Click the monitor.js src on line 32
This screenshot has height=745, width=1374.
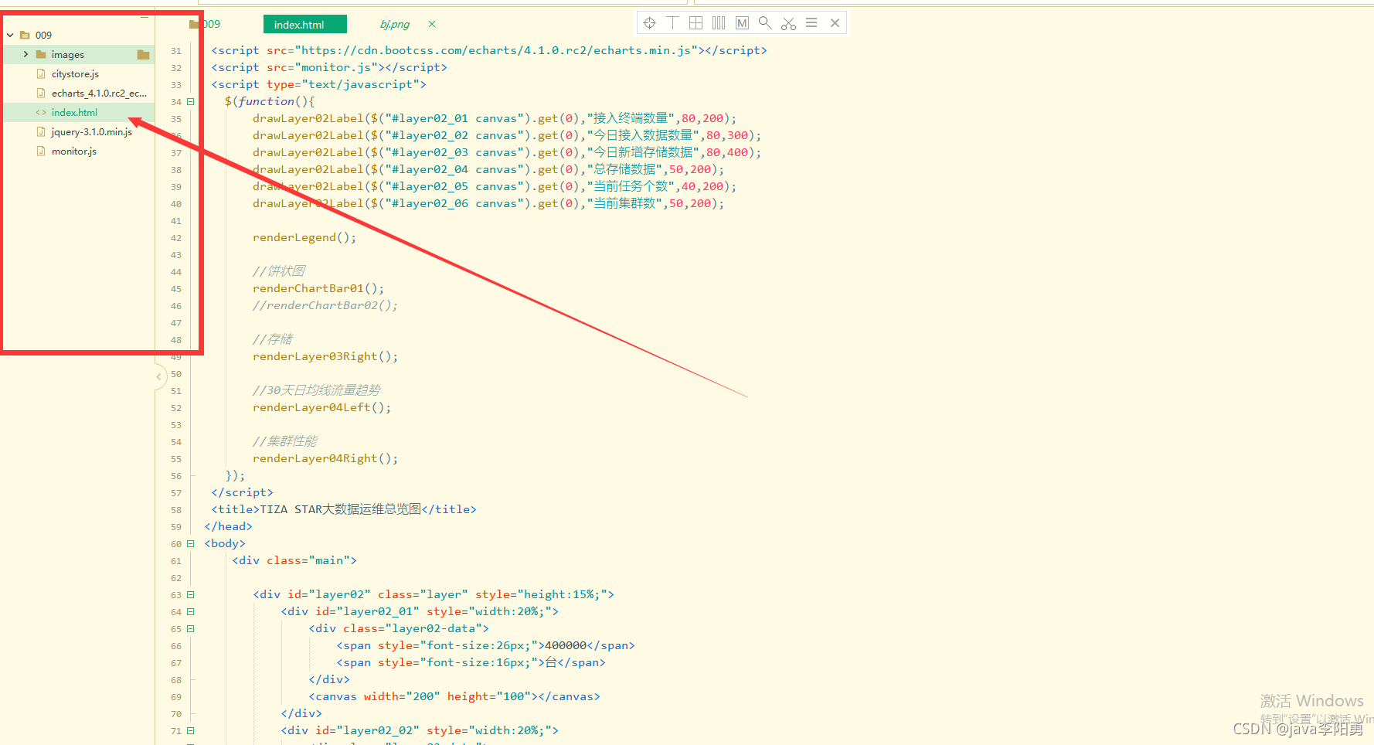[339, 67]
